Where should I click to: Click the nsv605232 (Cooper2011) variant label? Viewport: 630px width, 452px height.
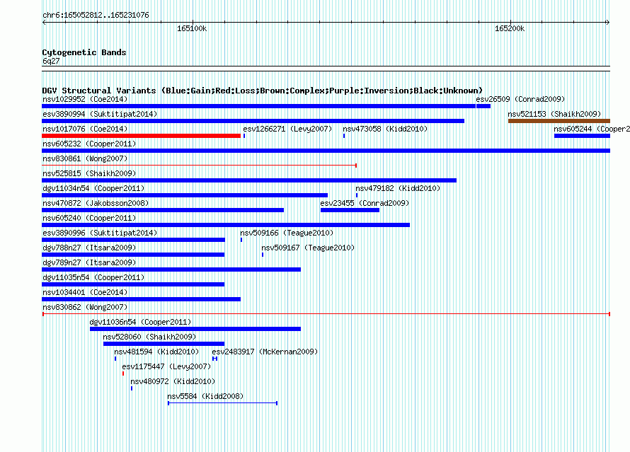[89, 144]
